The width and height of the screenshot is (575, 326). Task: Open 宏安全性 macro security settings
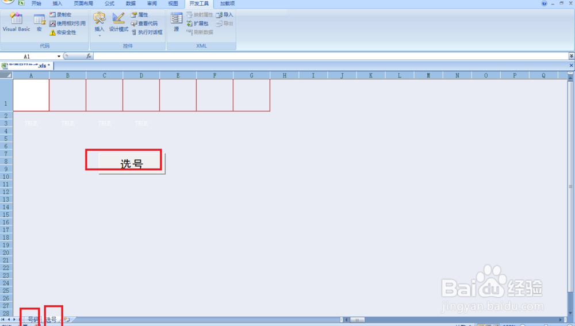[63, 32]
